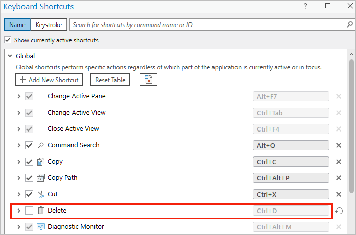Clear the Ctrl+X Cut shortcut

338,194
